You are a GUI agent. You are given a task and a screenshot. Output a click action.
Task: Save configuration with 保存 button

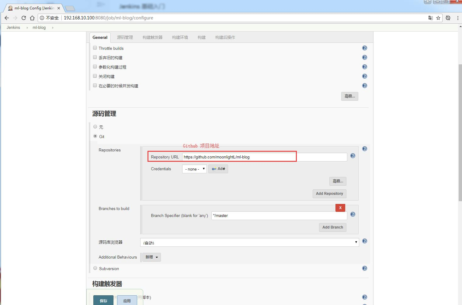pos(103,300)
